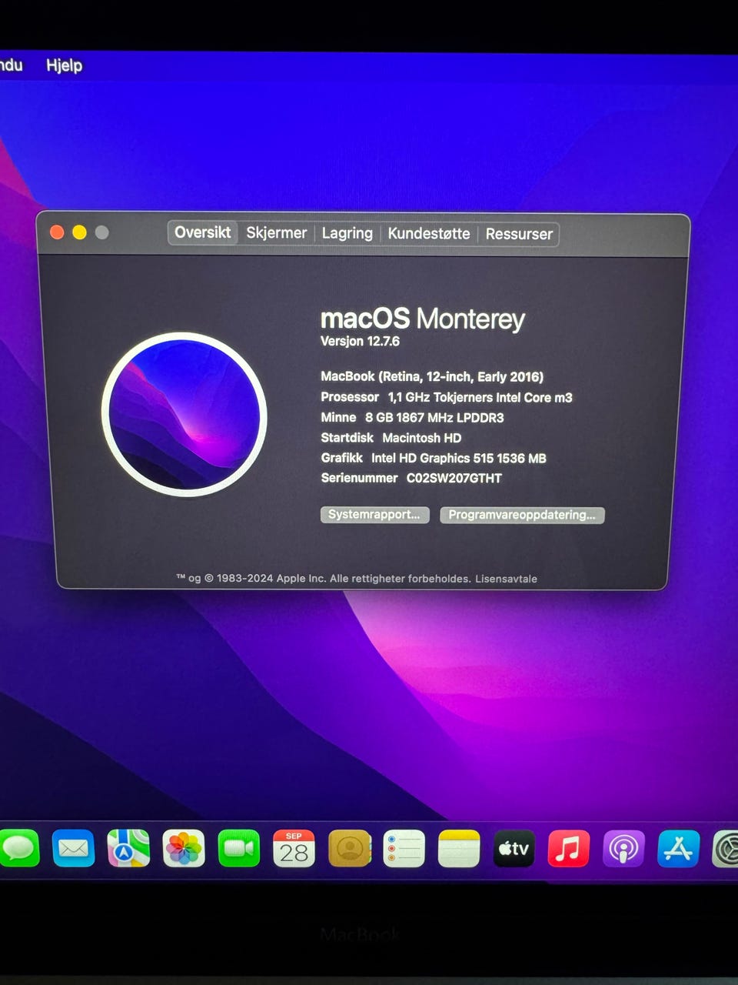Open the Lagring tab
This screenshot has width=738, height=985.
[347, 233]
